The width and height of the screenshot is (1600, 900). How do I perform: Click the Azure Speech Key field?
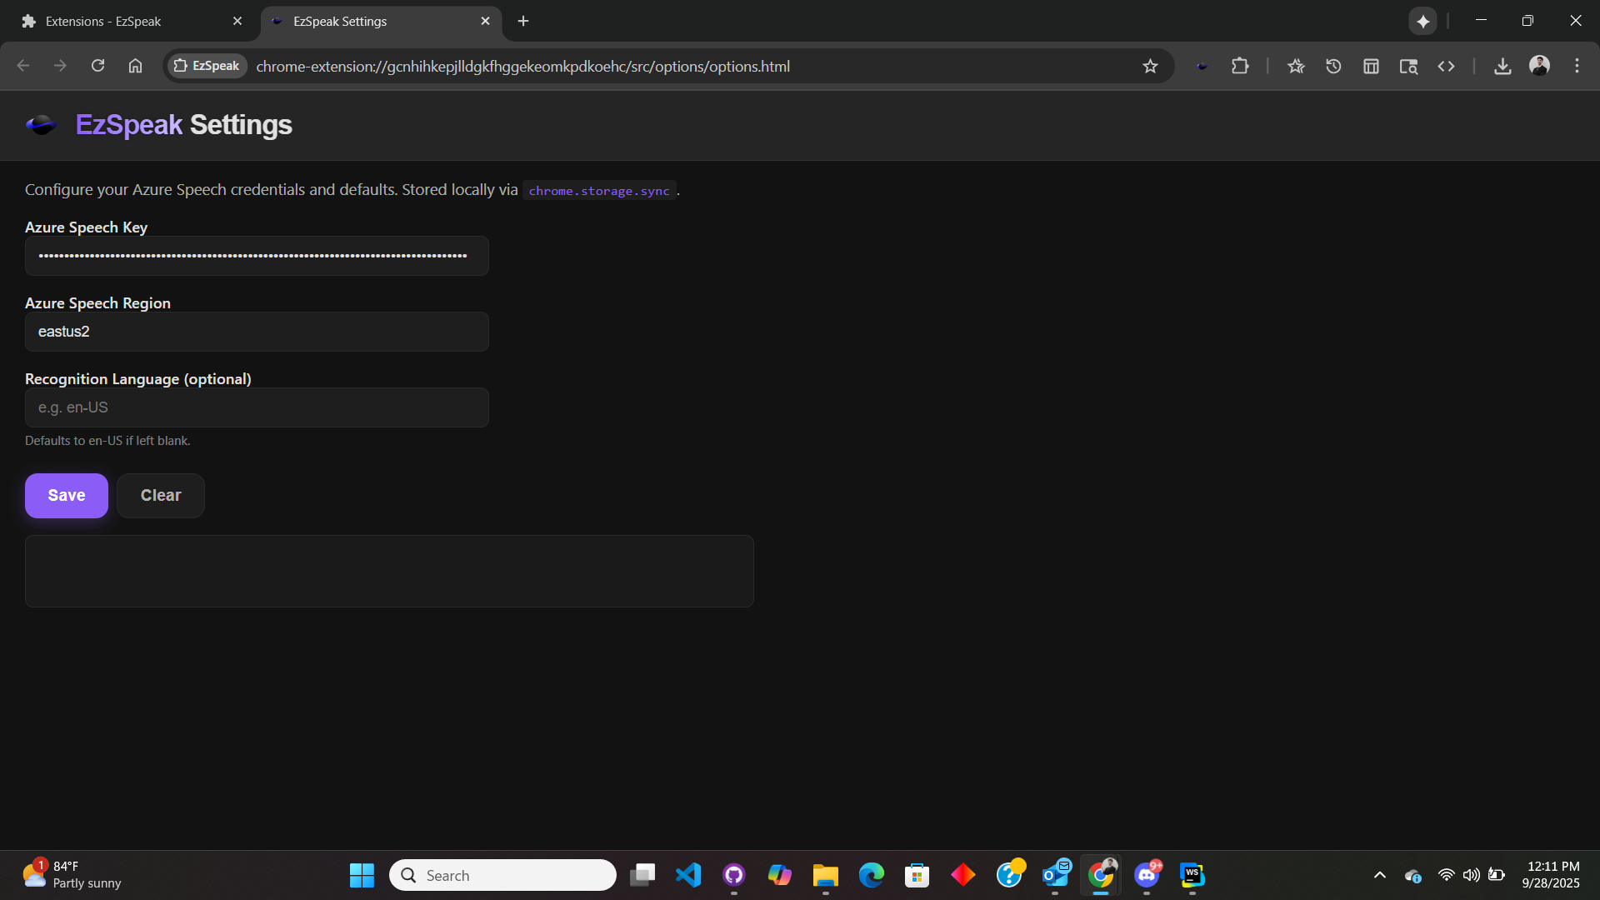coord(257,256)
